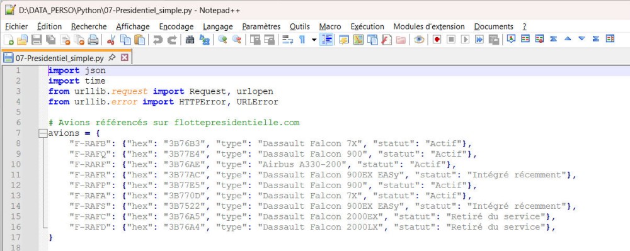Open the Affichage menu

(x=133, y=26)
